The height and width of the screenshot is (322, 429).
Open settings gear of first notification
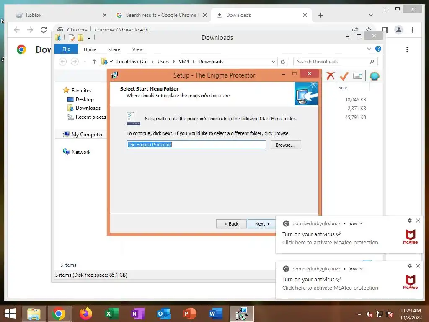click(410, 221)
